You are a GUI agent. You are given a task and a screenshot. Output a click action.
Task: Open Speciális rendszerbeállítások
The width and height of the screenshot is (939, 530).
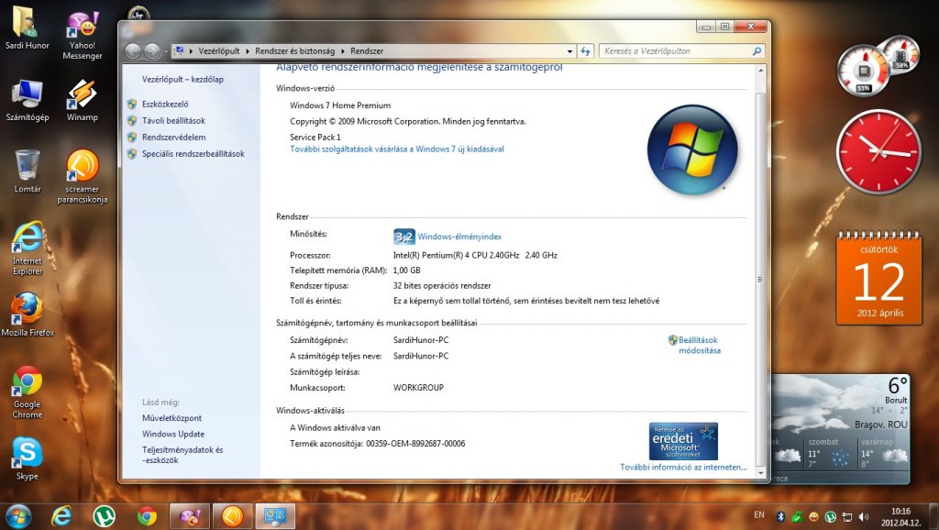pyautogui.click(x=193, y=154)
